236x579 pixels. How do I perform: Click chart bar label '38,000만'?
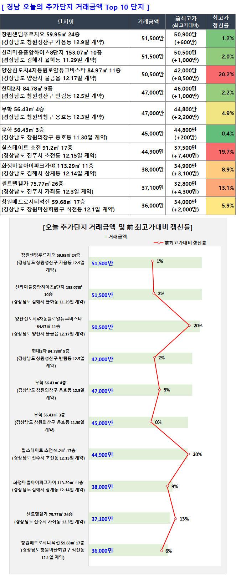(x=102, y=487)
